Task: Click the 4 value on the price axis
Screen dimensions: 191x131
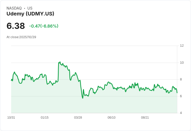Action: click(181, 113)
